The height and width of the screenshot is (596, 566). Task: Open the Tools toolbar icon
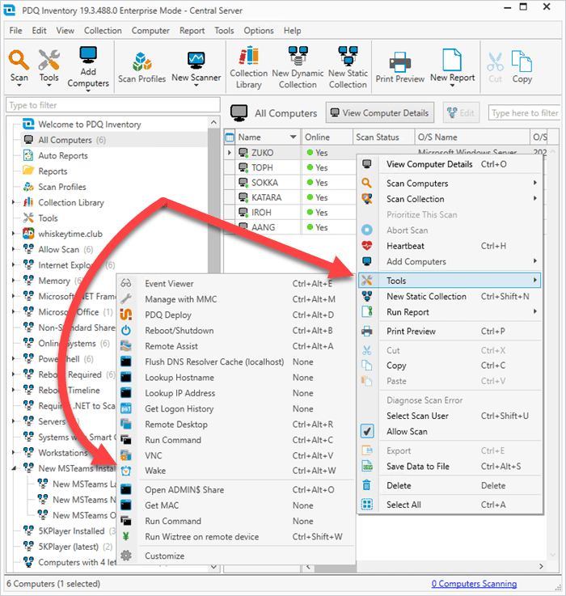click(49, 60)
